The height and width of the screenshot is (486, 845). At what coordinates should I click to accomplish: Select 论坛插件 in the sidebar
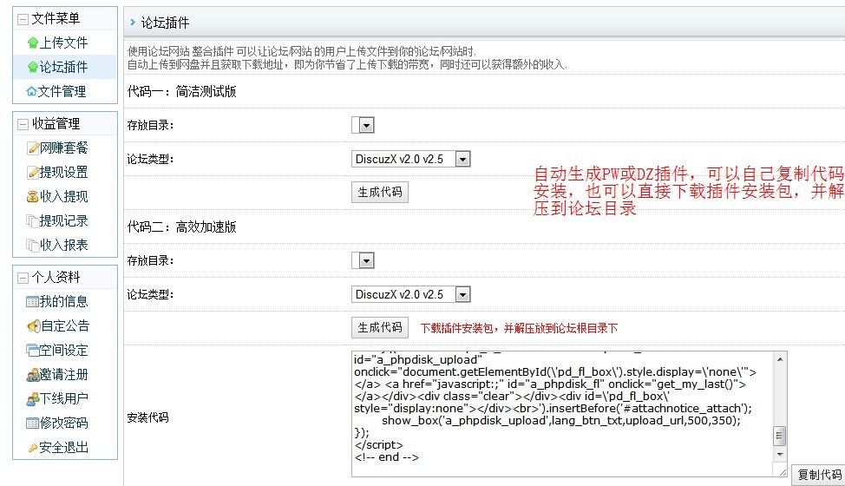tap(63, 68)
